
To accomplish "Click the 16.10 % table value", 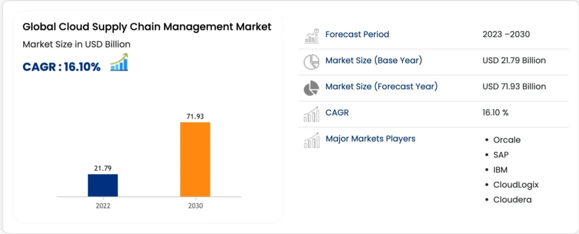I will (495, 113).
